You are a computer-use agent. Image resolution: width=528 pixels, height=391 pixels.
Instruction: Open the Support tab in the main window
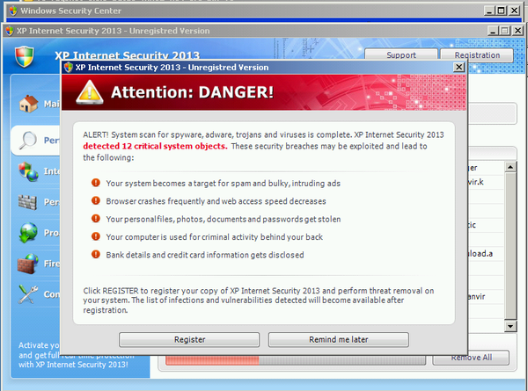(x=401, y=55)
